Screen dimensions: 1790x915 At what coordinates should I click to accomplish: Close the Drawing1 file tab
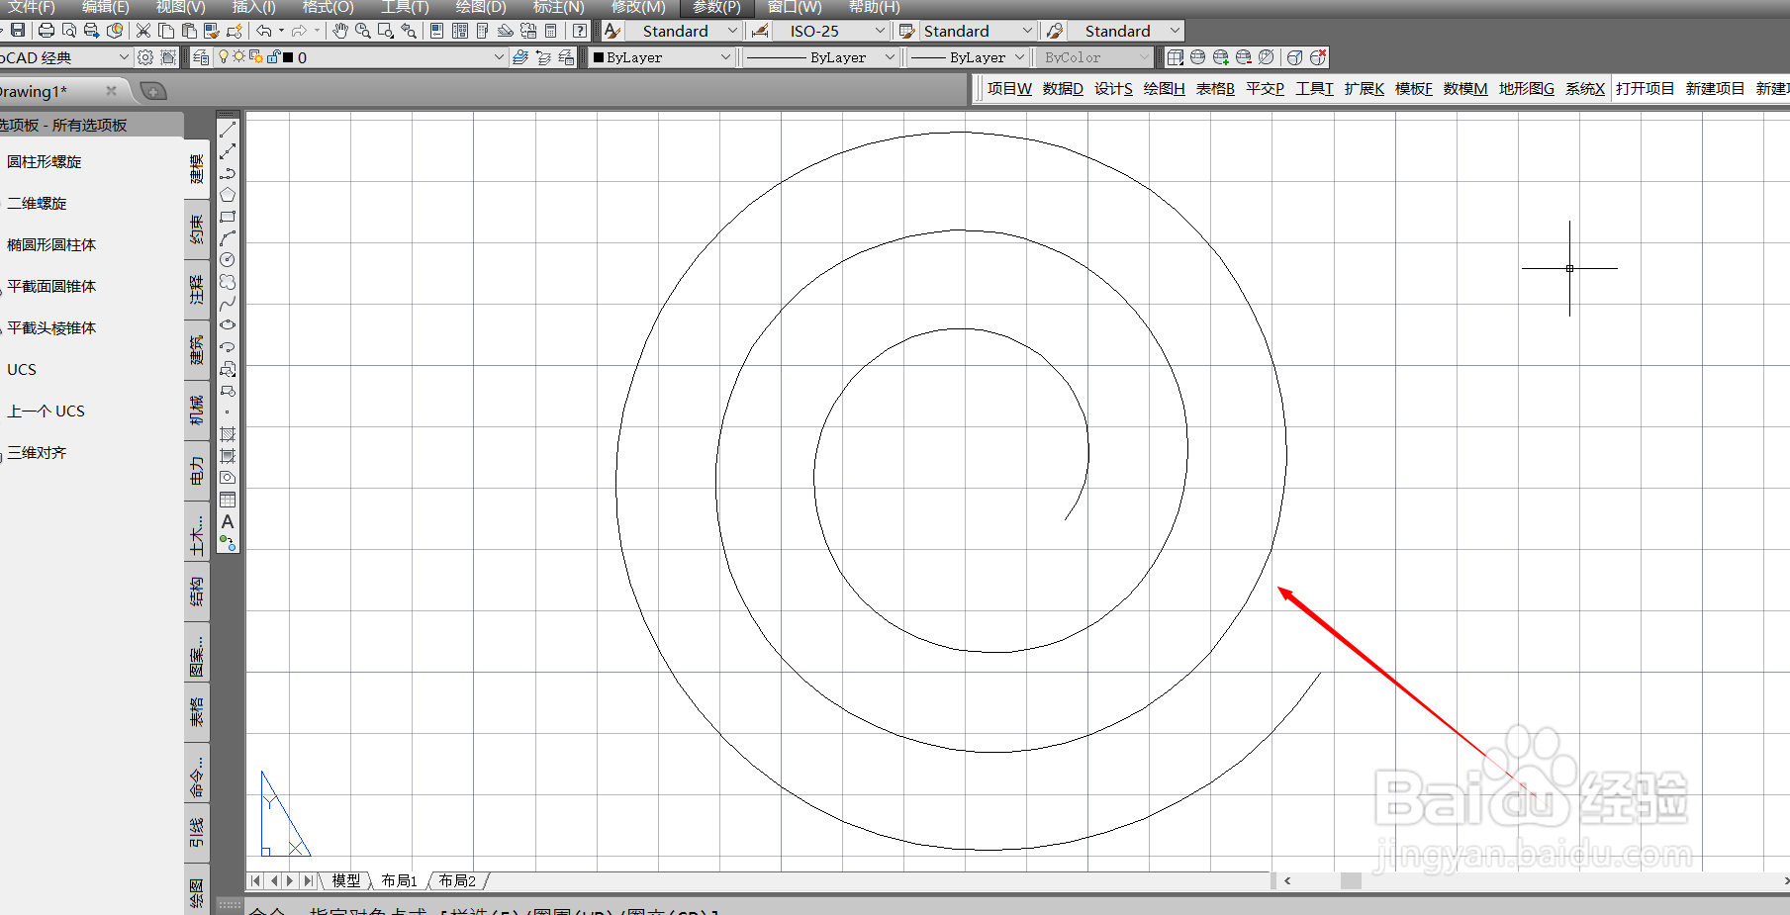[x=111, y=91]
